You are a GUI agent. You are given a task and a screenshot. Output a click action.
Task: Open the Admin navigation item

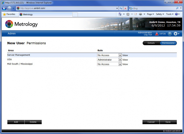point(12,33)
